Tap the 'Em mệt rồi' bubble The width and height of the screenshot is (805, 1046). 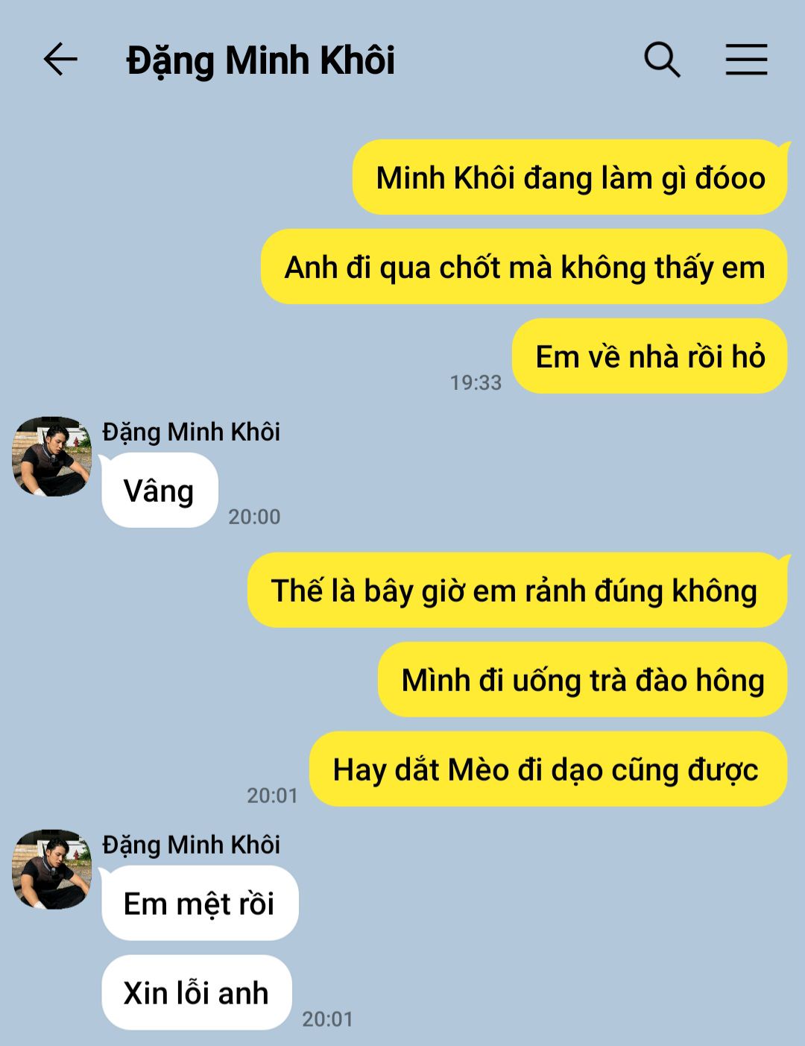pyautogui.click(x=200, y=904)
